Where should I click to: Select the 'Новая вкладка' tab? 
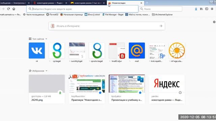(x=125, y=3)
